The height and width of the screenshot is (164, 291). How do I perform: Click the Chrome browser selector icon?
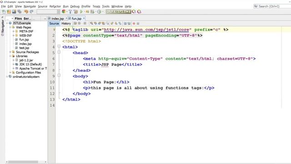64,12
